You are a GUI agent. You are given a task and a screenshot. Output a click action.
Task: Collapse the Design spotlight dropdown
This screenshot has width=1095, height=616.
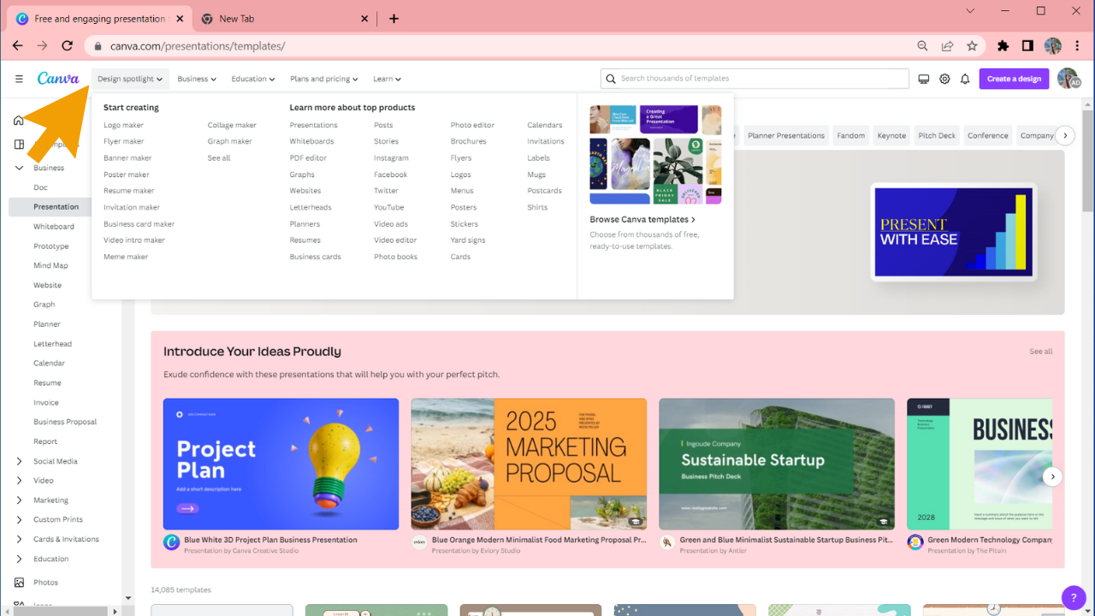[130, 79]
